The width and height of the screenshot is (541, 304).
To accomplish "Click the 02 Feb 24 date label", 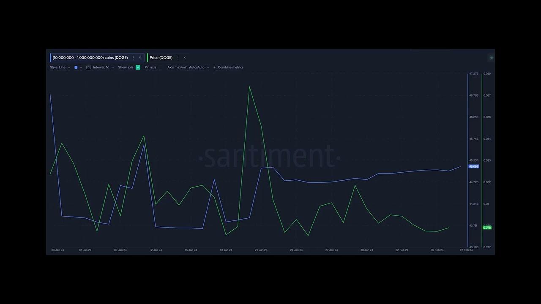I will (402, 250).
